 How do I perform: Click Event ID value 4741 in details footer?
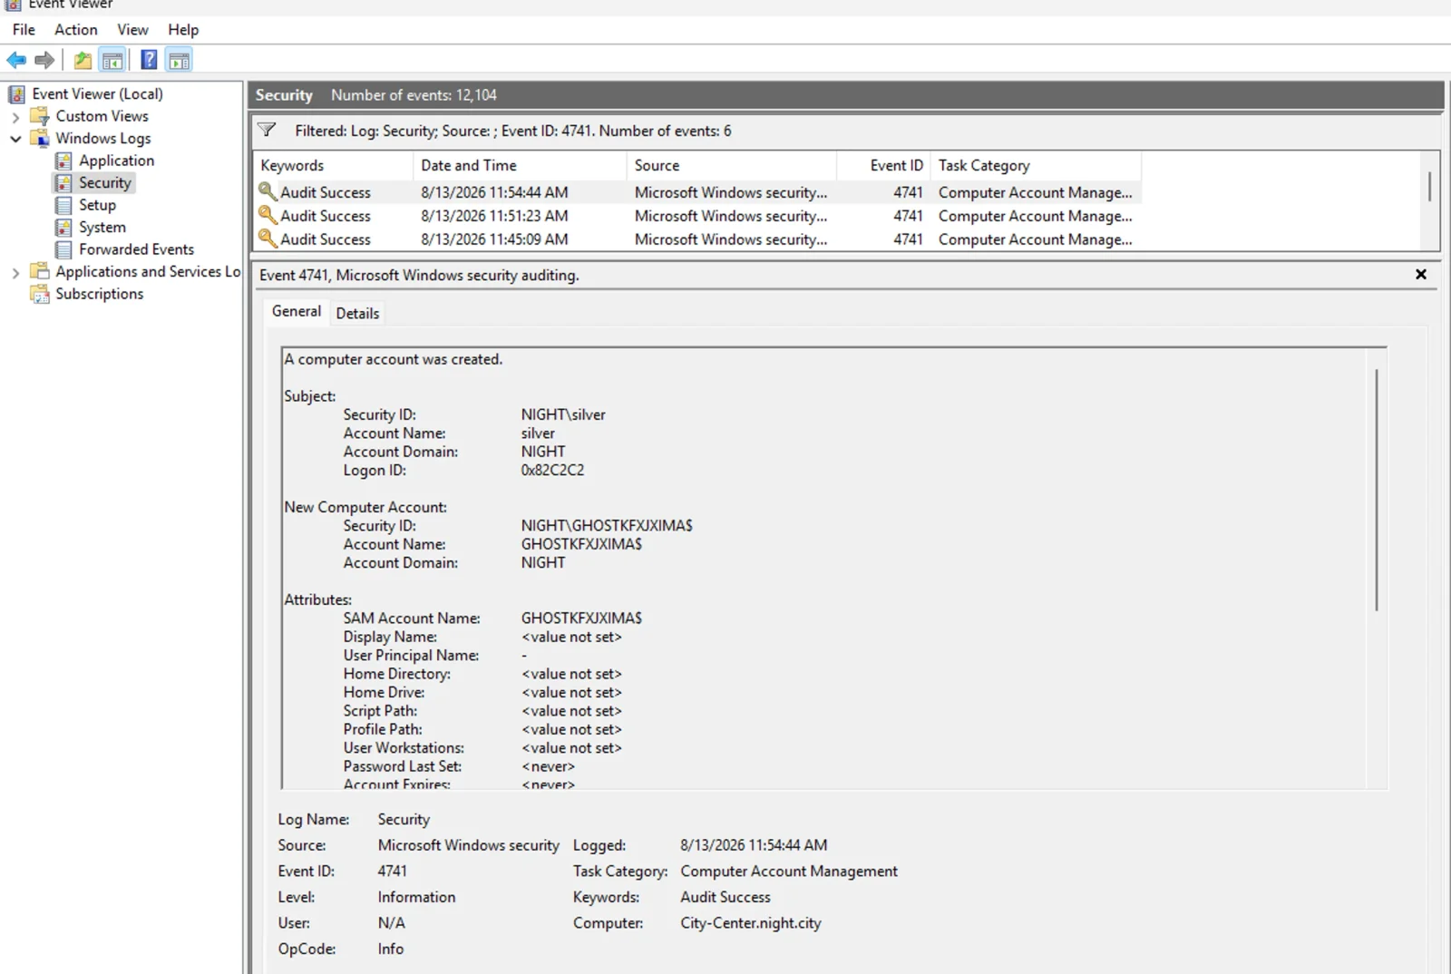pos(392,872)
